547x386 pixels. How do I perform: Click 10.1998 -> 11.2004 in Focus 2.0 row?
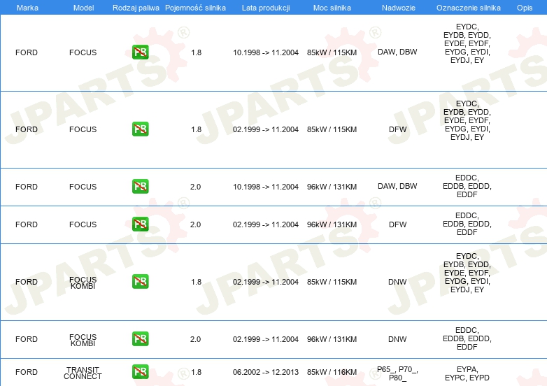click(x=266, y=187)
